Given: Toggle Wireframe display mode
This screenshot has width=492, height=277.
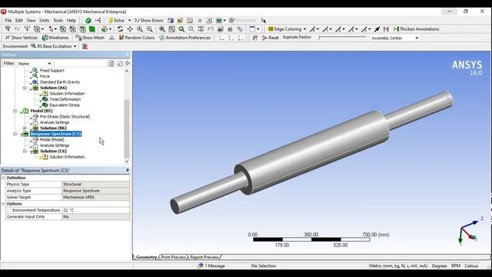Looking at the screenshot, I should click(x=55, y=38).
